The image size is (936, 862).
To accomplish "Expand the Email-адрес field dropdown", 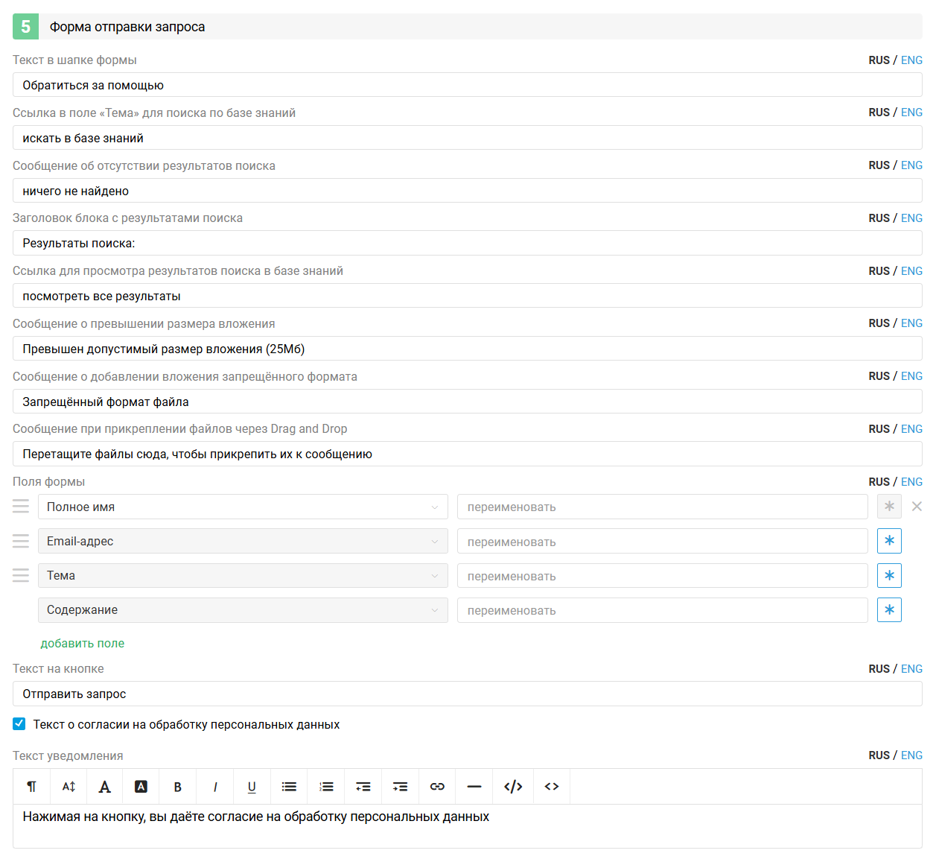I will (243, 541).
